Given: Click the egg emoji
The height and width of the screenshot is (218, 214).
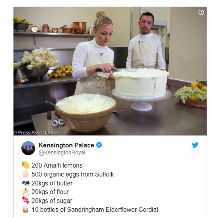Looking at the screenshot, I should coord(26,174).
